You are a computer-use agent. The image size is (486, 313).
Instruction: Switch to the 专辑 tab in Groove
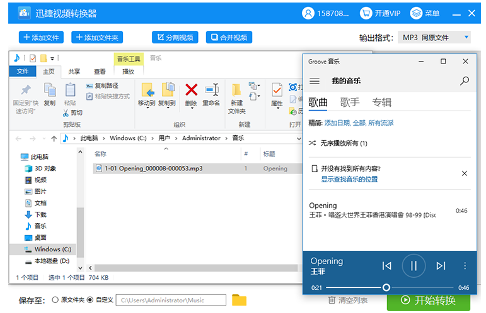[382, 102]
